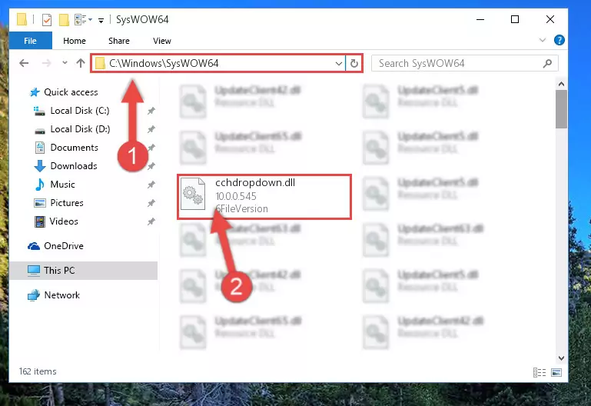Open Downloads in the sidebar

(74, 166)
